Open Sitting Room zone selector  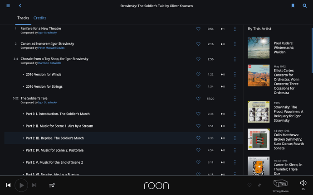[280, 186]
